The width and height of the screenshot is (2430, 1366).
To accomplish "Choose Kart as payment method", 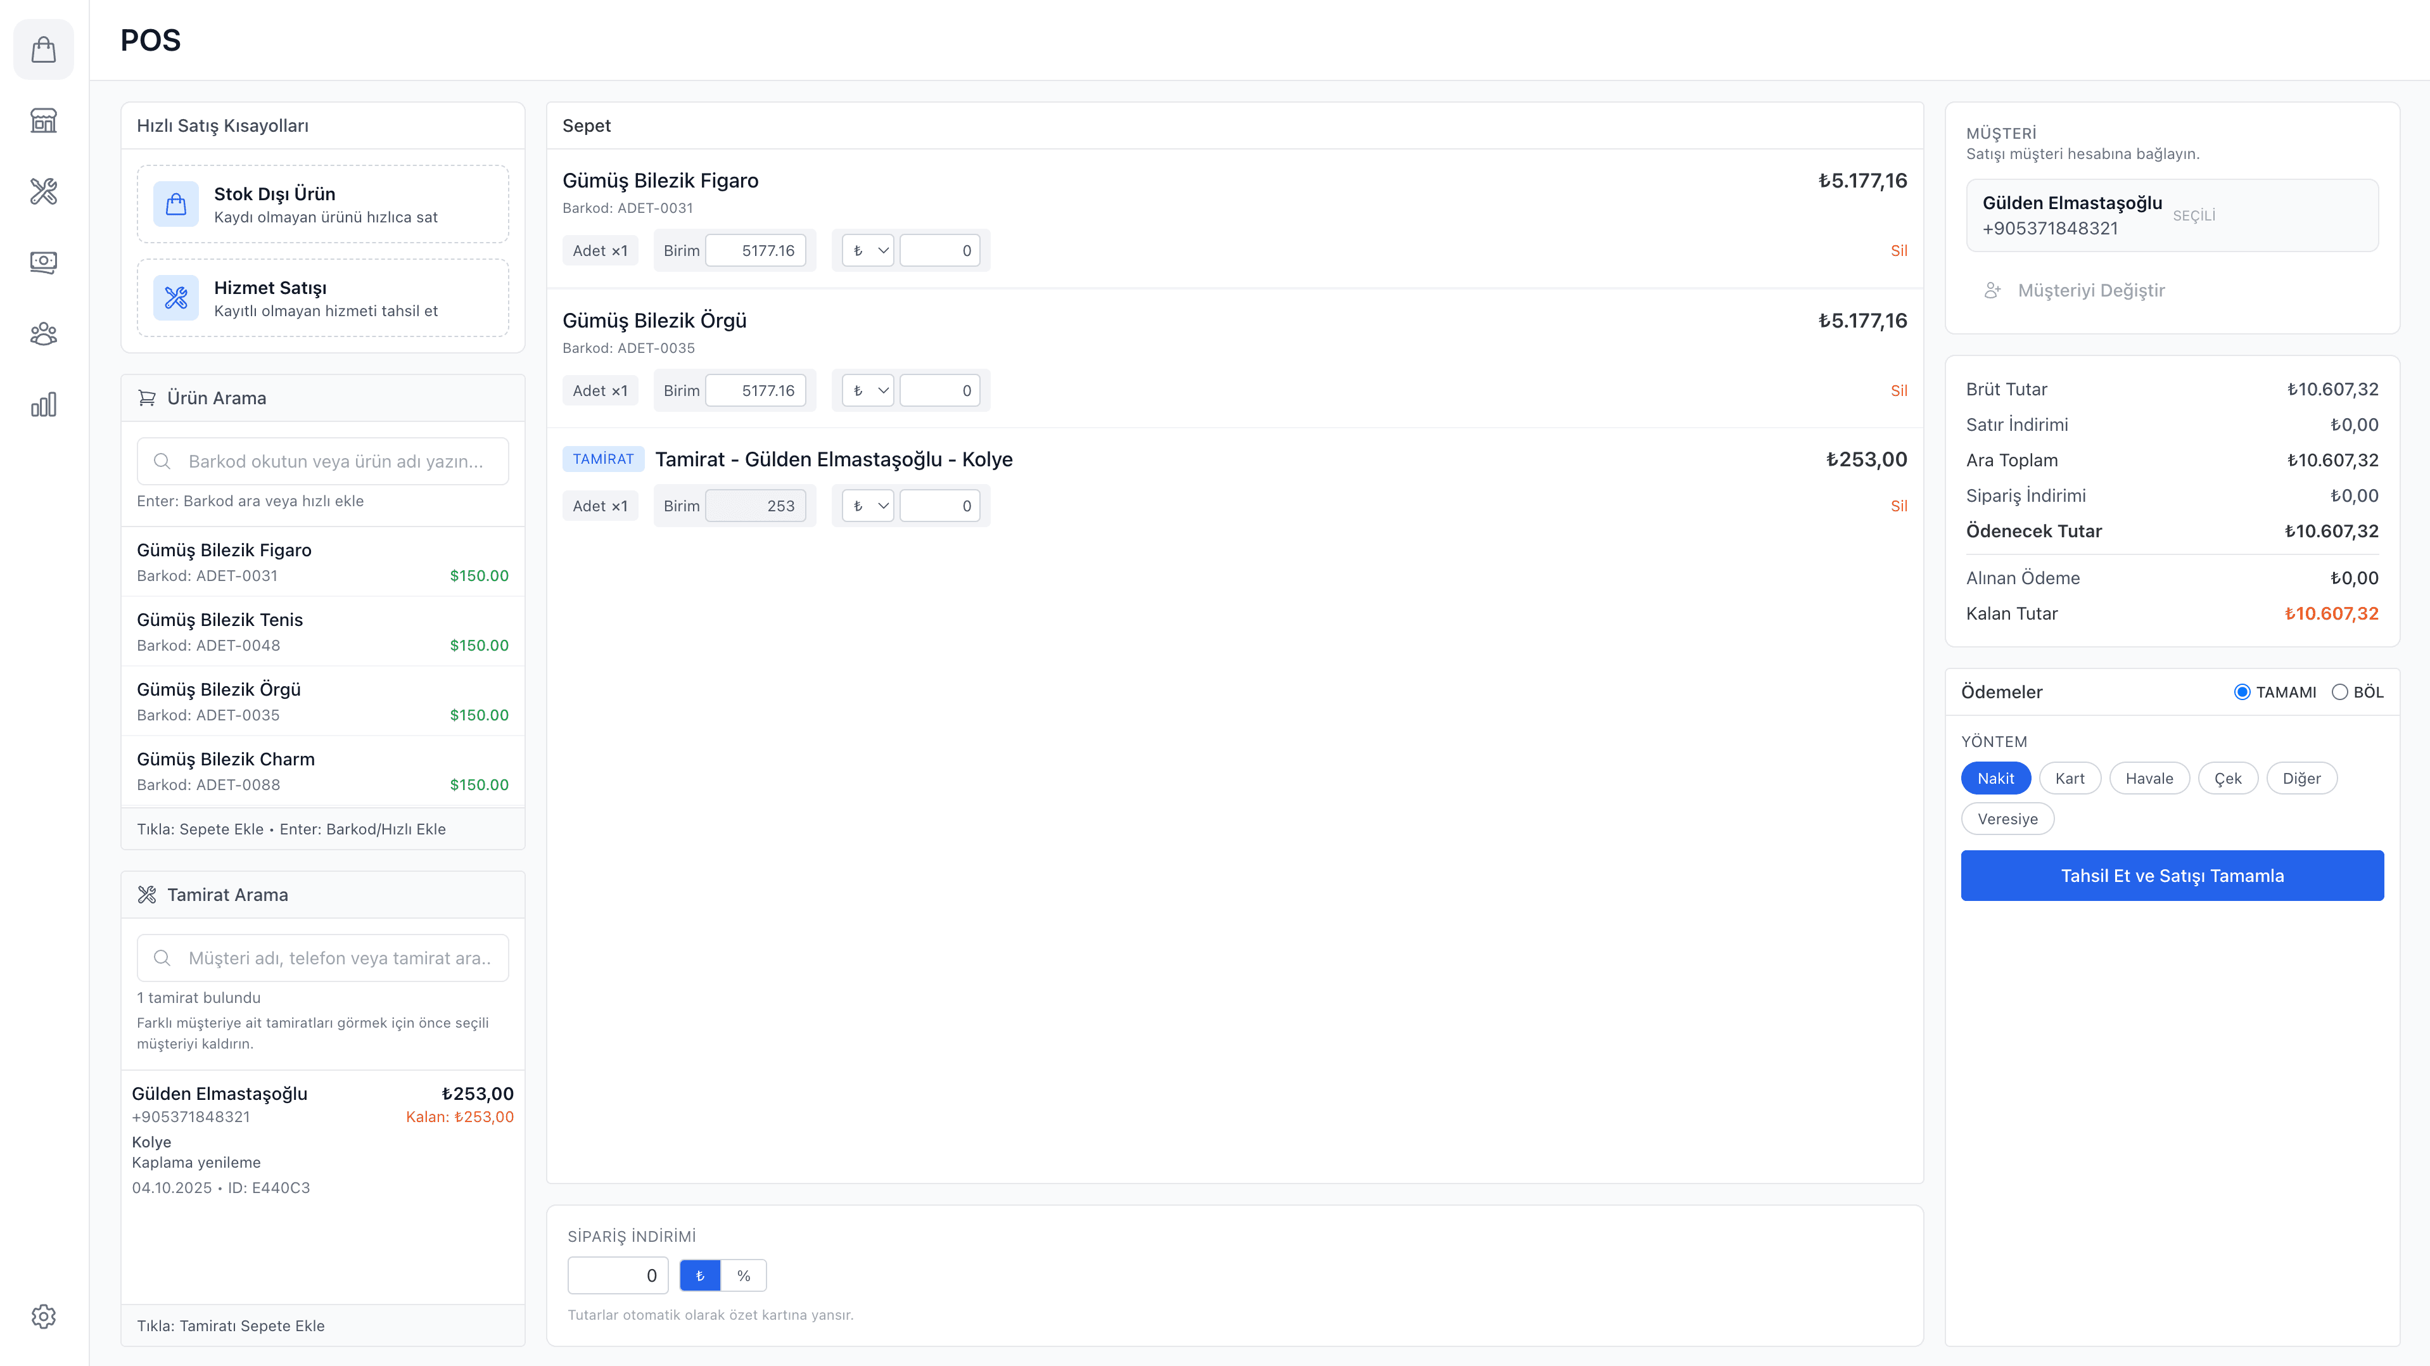I will [2070, 778].
